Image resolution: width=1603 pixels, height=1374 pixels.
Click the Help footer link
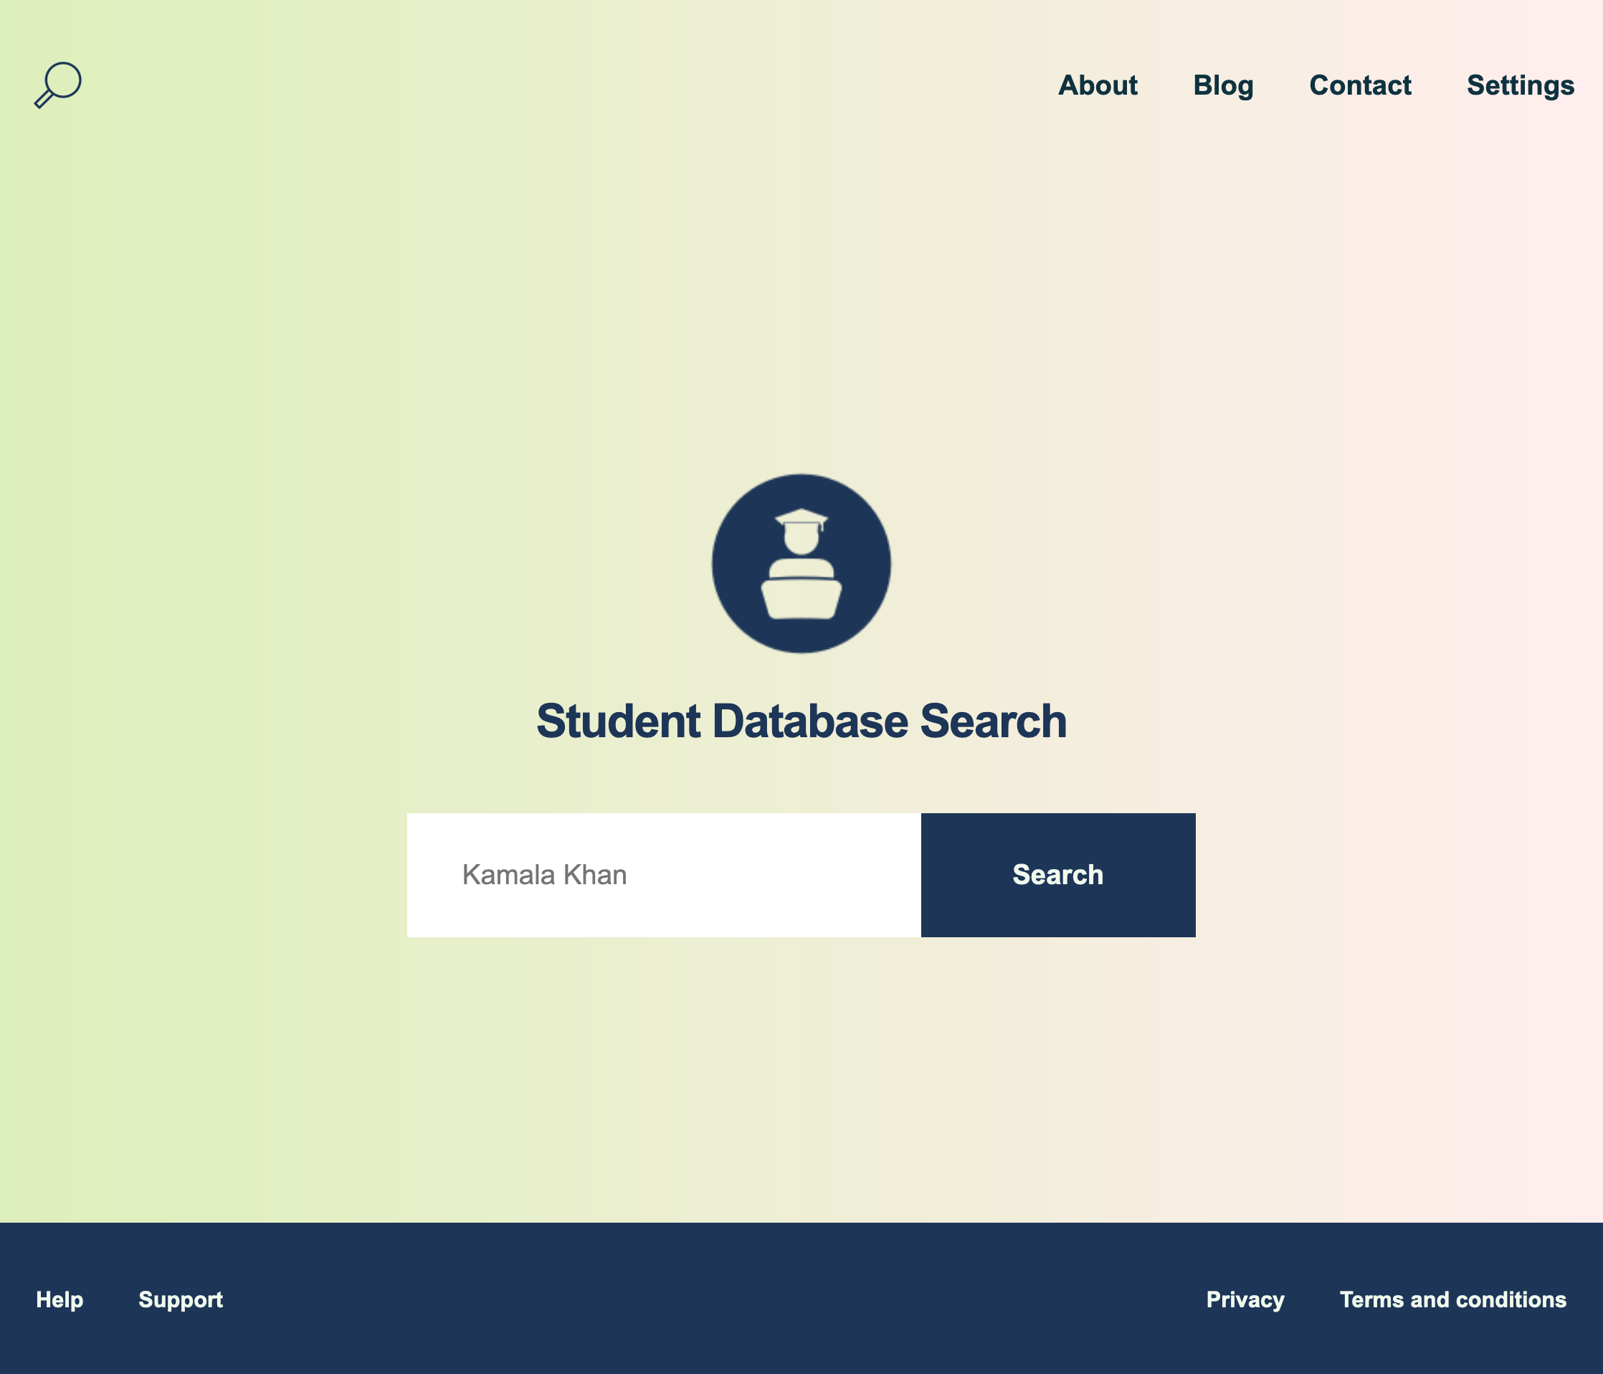pos(60,1299)
